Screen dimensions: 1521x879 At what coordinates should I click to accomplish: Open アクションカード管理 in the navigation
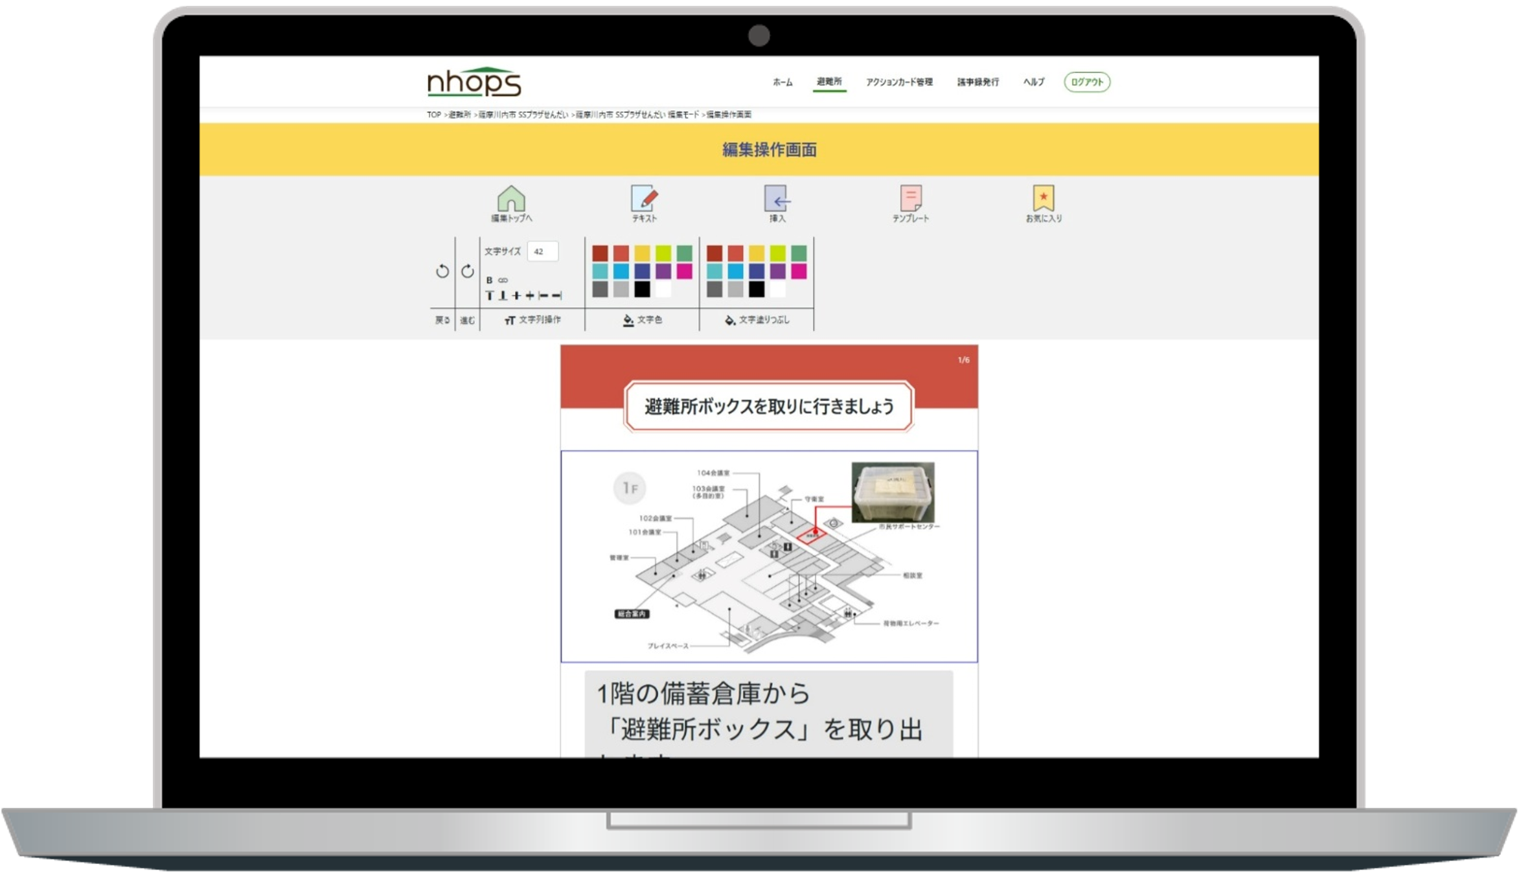[x=899, y=82]
